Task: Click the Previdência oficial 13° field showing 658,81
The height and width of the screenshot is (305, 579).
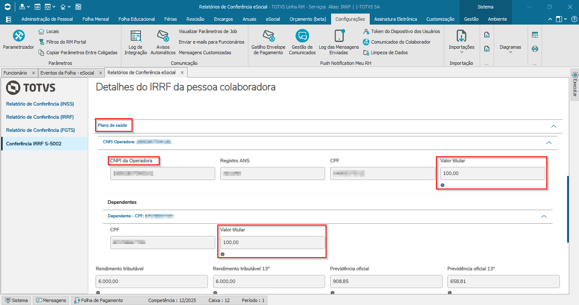Action: pyautogui.click(x=503, y=282)
